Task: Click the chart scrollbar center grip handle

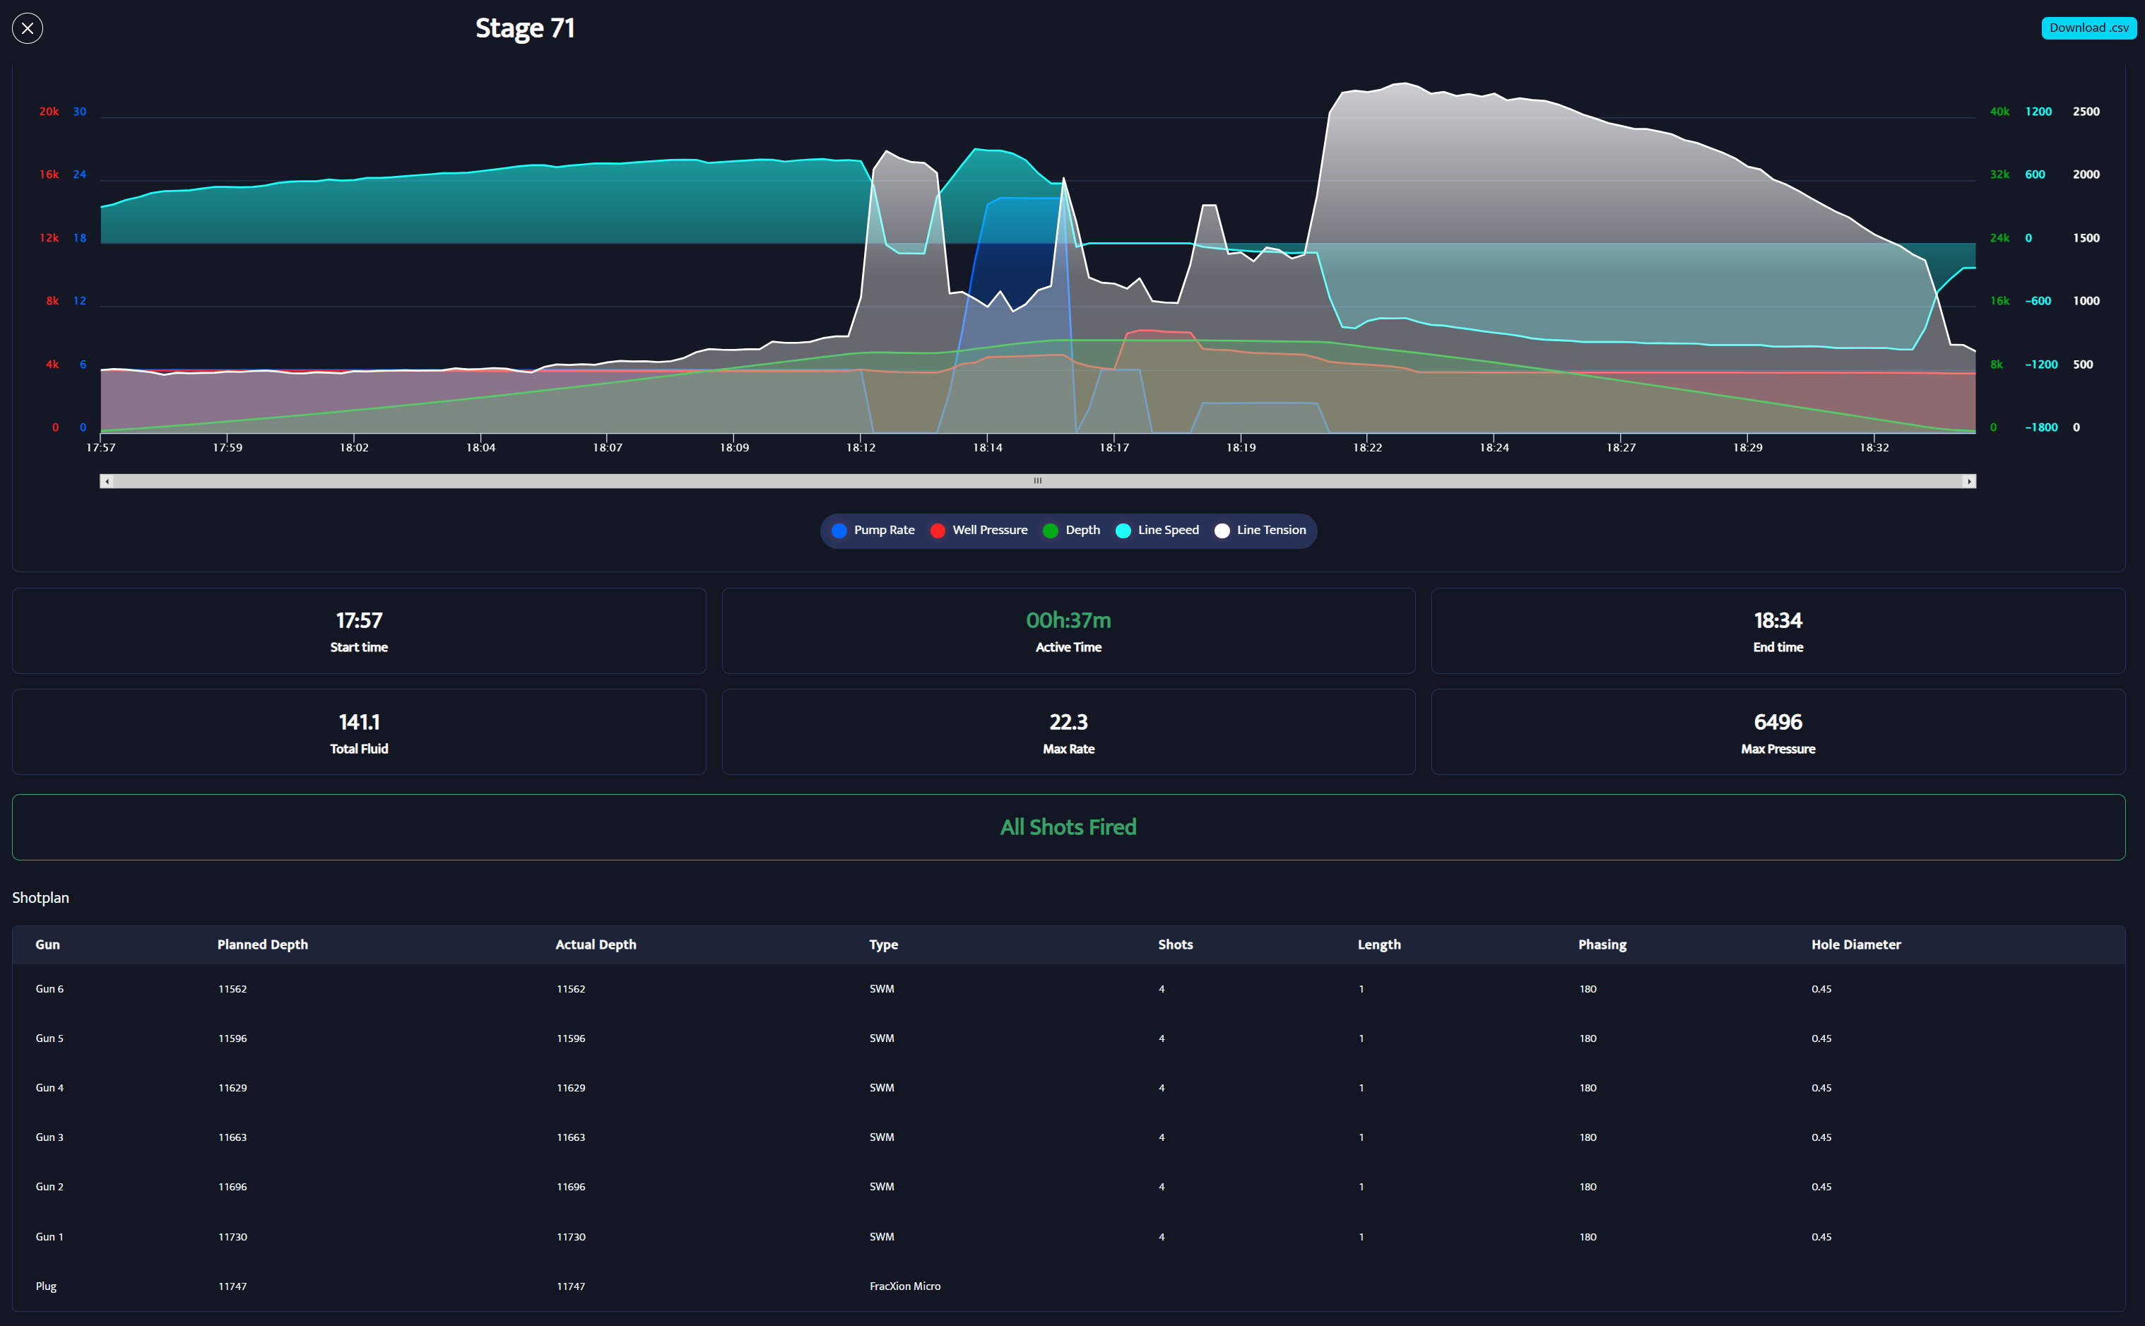Action: [x=1037, y=482]
